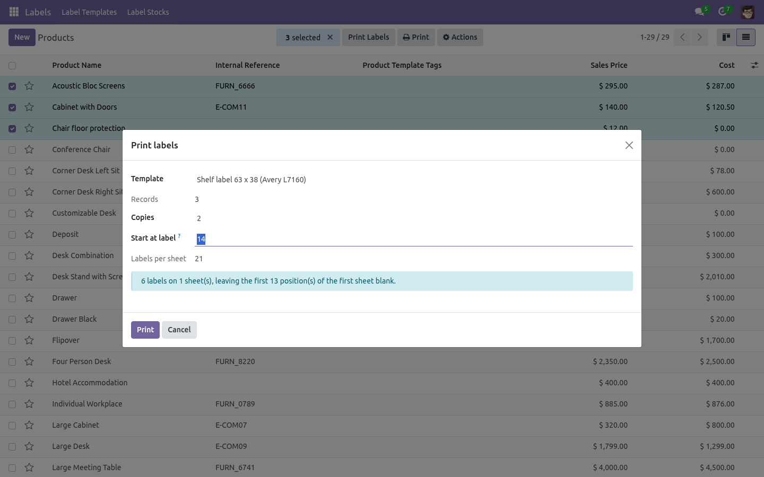Switch to kanban view icon
The width and height of the screenshot is (764, 477).
point(726,37)
